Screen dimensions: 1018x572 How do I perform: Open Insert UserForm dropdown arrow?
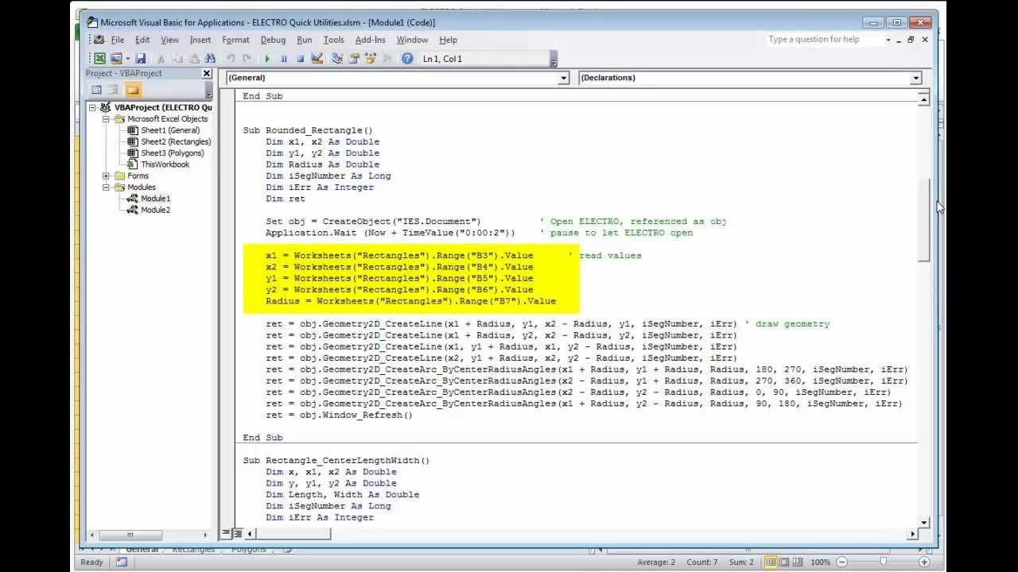coord(127,58)
